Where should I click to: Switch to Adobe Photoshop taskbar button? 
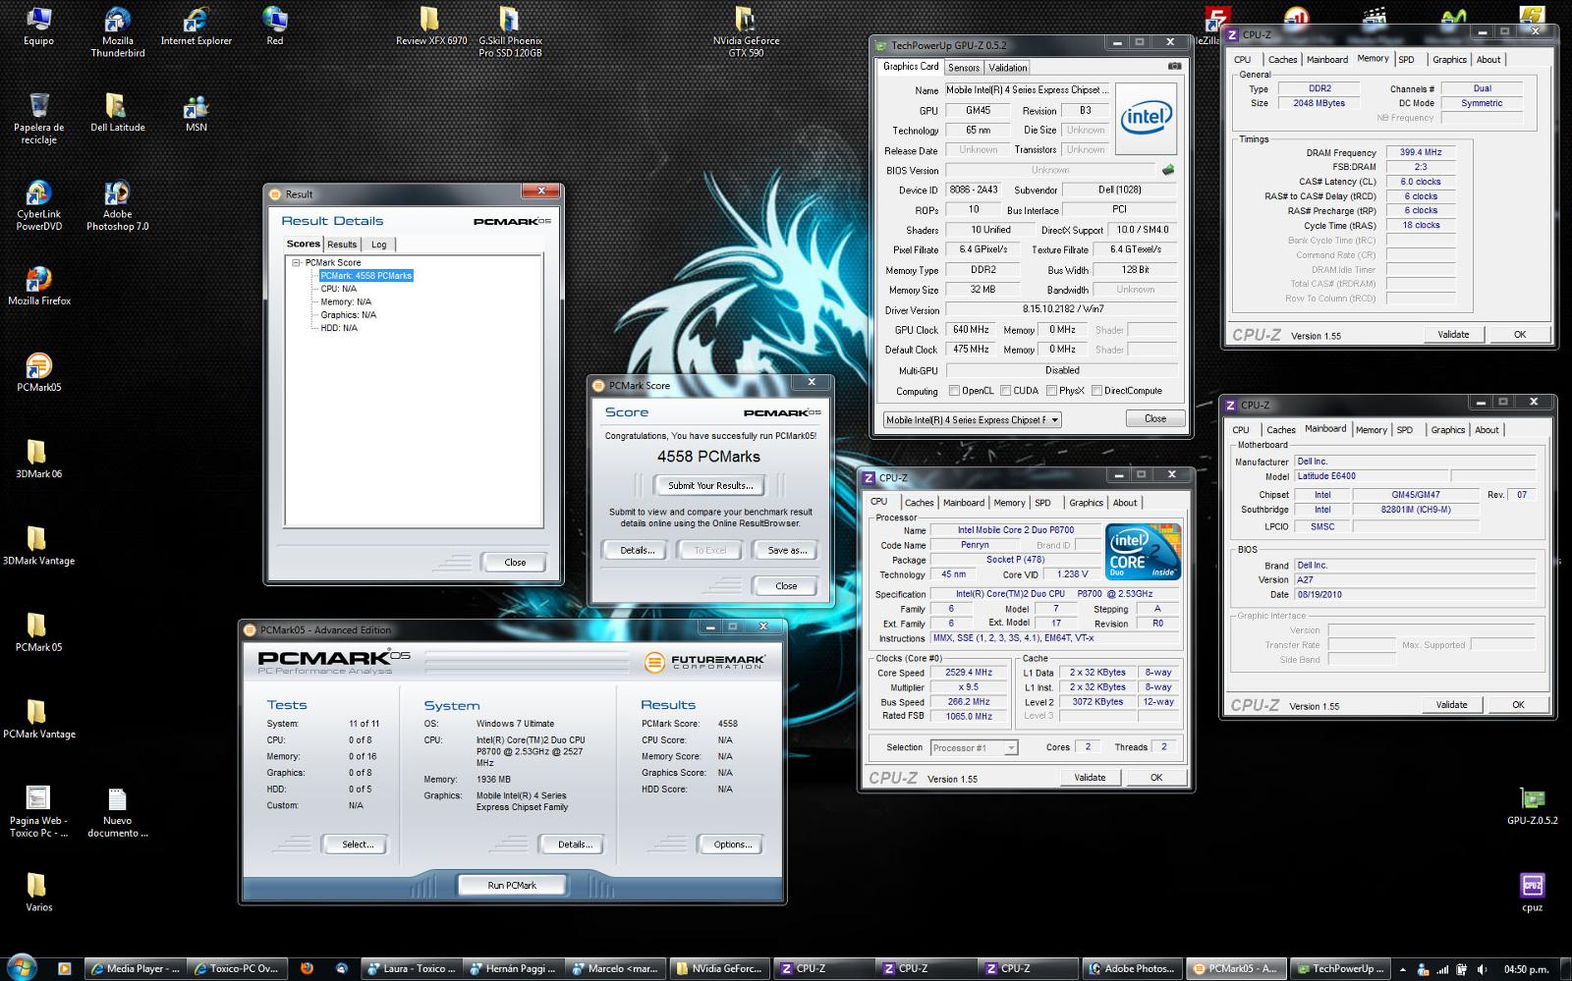[x=1131, y=968]
